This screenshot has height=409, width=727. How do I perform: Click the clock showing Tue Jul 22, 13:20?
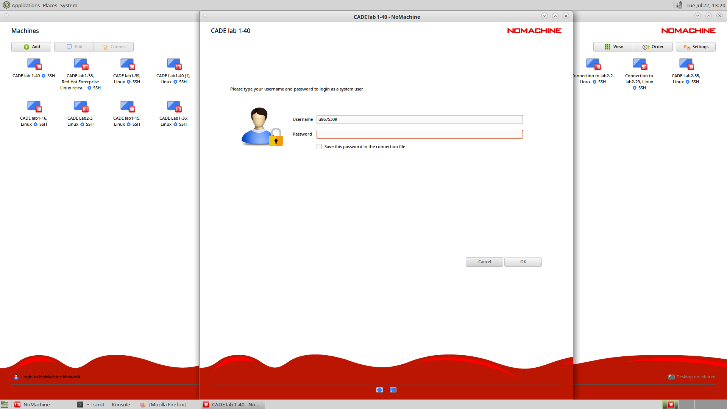pos(706,5)
